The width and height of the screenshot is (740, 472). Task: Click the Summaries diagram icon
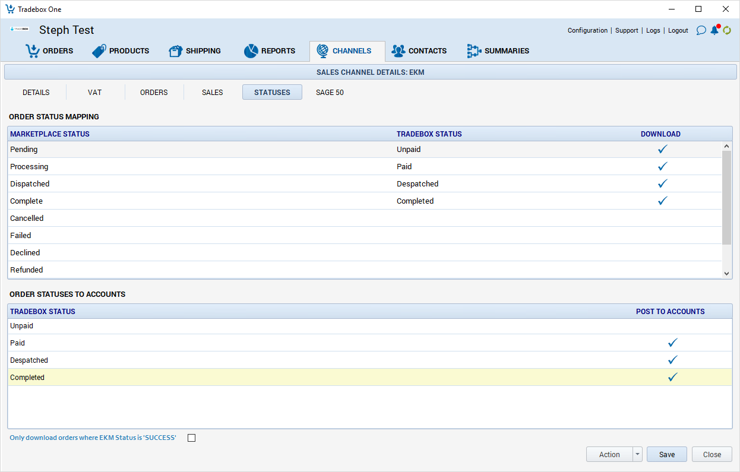click(x=473, y=51)
